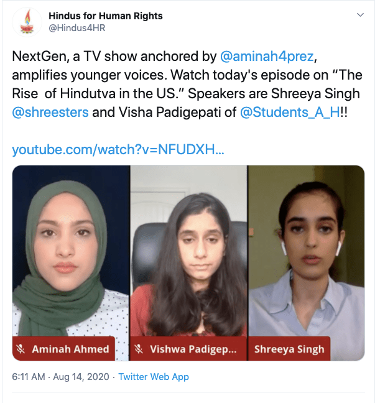
Task: Follow the youtube.com/watch link
Action: pos(118,150)
